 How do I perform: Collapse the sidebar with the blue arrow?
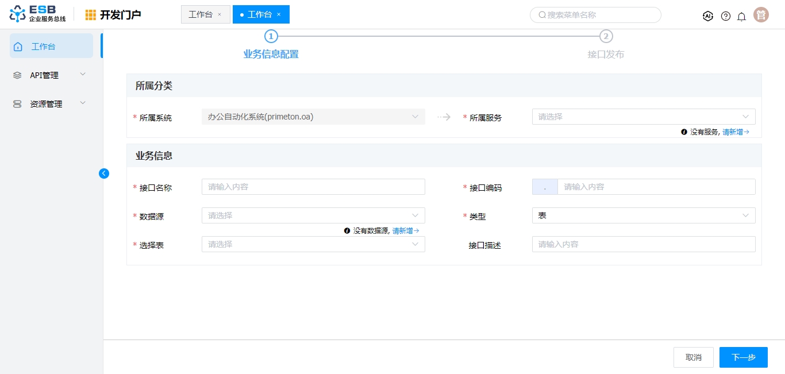click(104, 173)
